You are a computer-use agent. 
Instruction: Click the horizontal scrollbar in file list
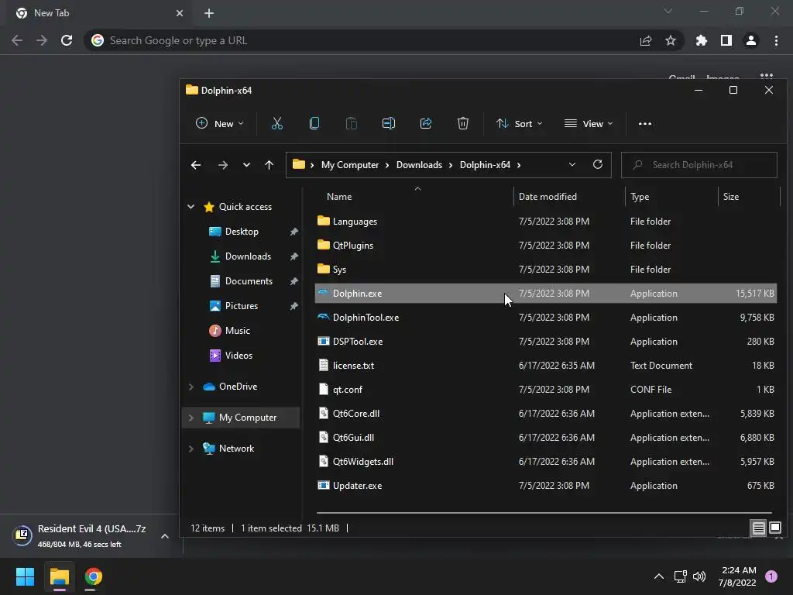pyautogui.click(x=544, y=513)
